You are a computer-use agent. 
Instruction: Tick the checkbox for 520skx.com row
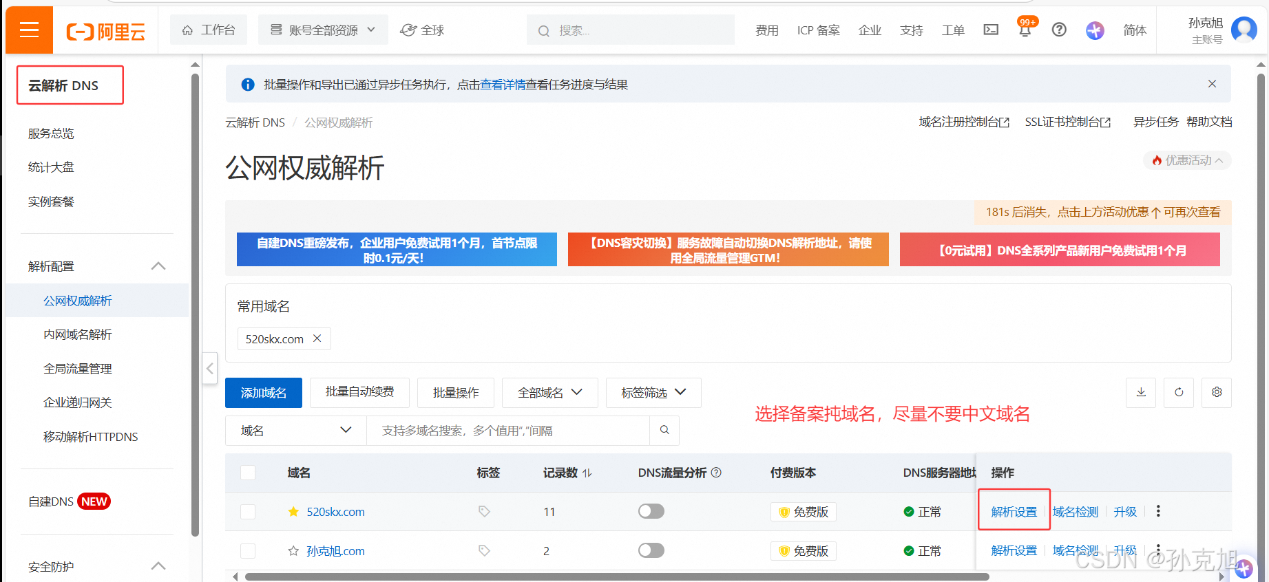248,511
